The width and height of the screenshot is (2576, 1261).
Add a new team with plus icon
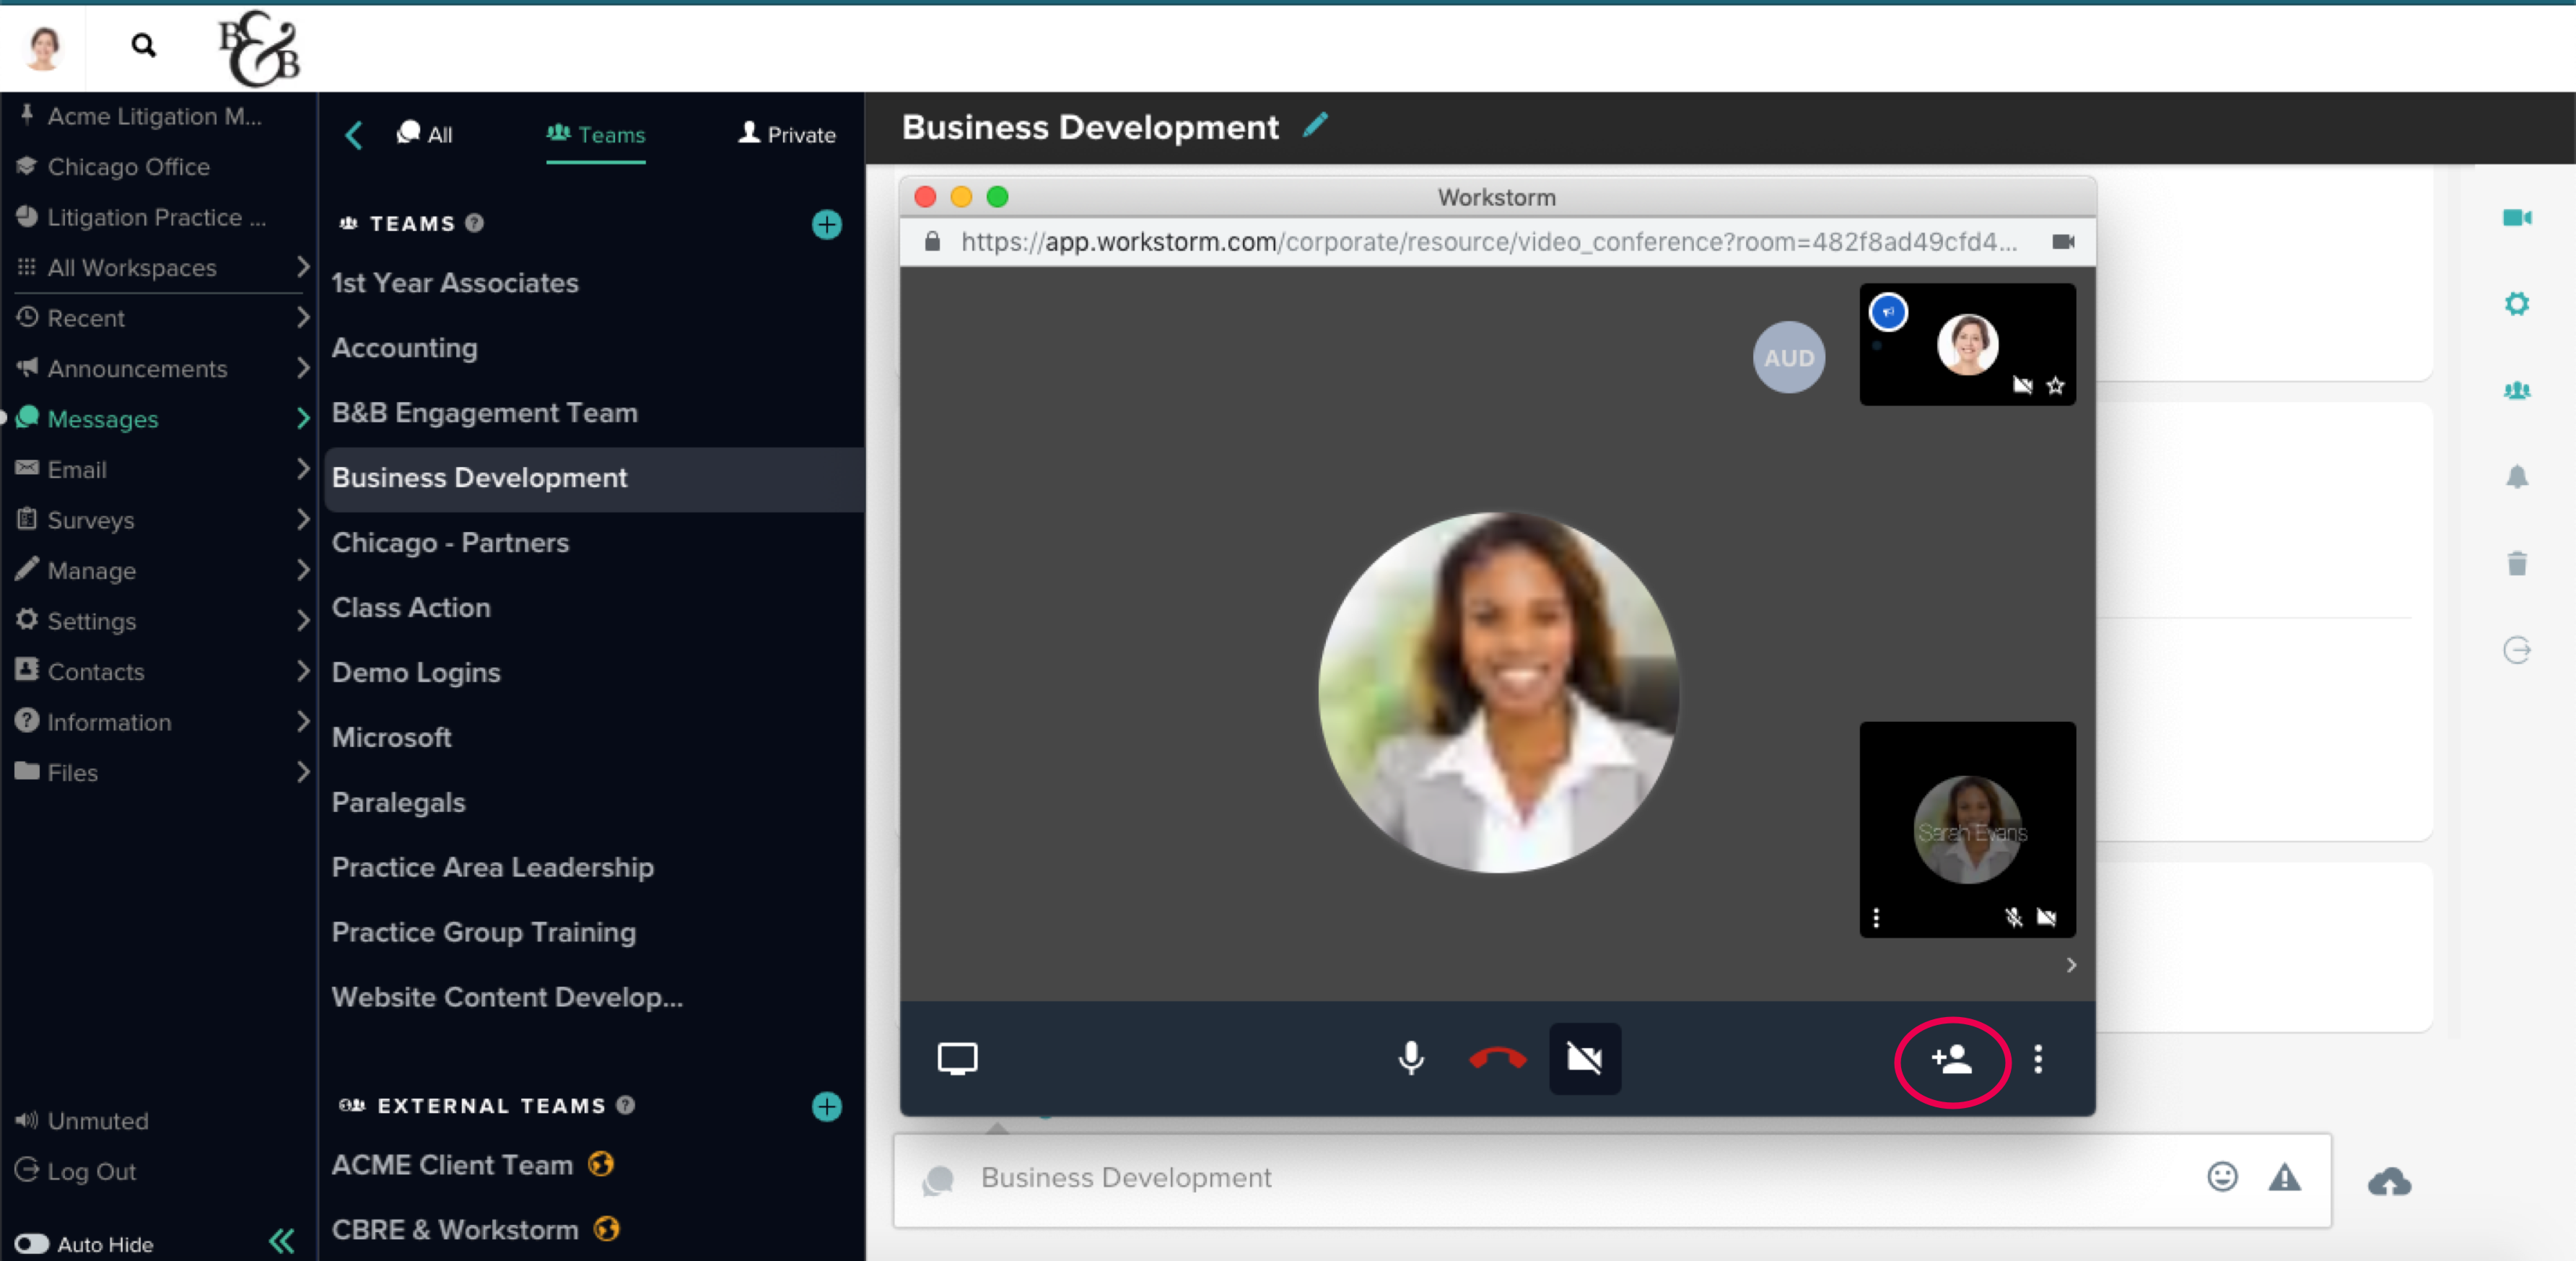click(x=826, y=224)
